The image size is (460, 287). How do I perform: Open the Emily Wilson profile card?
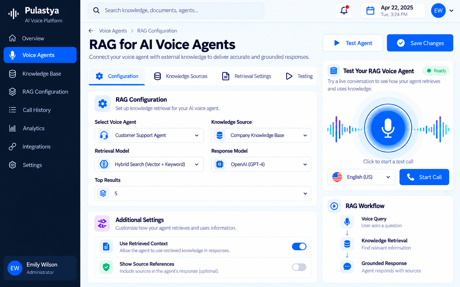pos(40,268)
